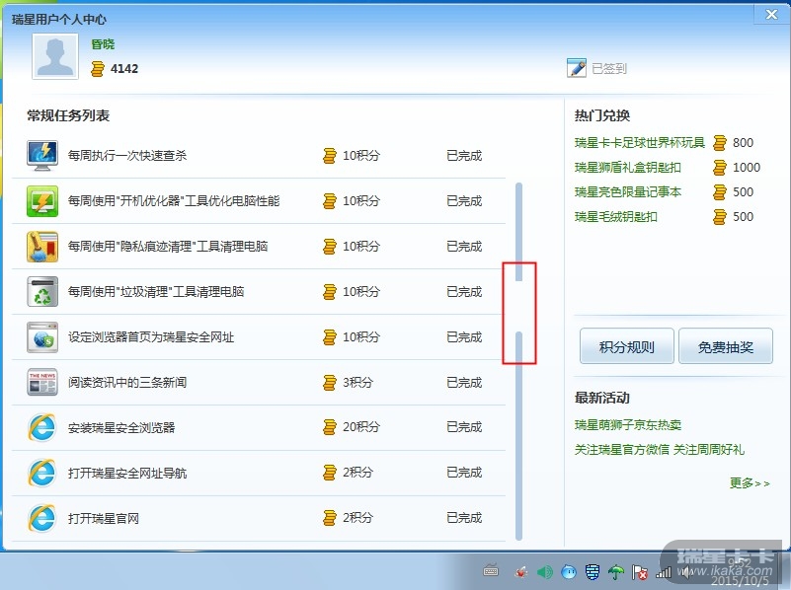Open 瑞星卡卡足球世界杯玩具 exchange link

click(639, 143)
